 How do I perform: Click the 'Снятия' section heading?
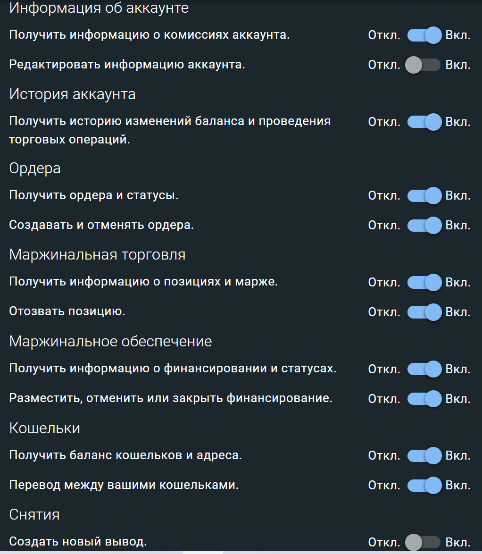pos(34,514)
